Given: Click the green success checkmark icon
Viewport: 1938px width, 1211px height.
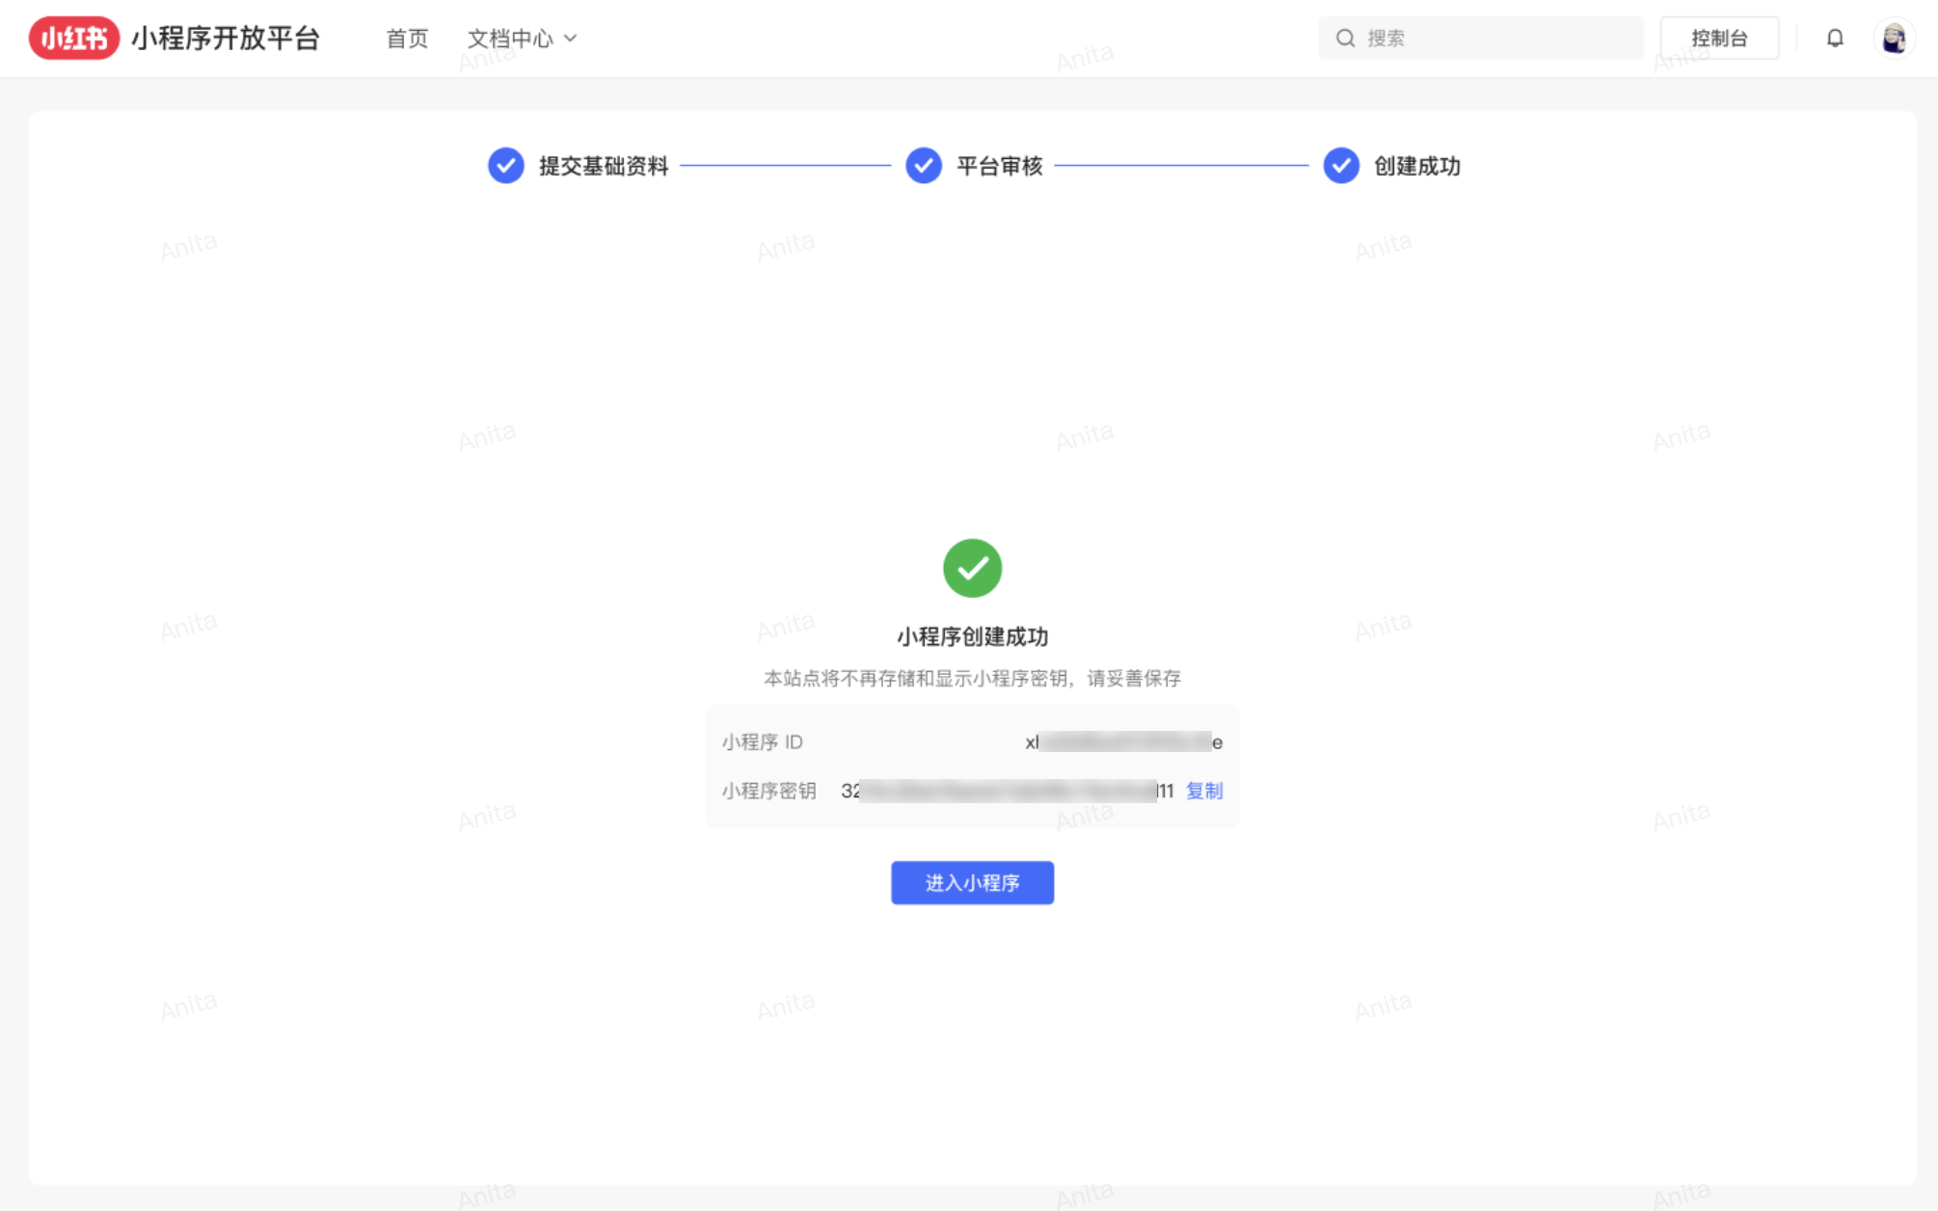Looking at the screenshot, I should click(972, 568).
